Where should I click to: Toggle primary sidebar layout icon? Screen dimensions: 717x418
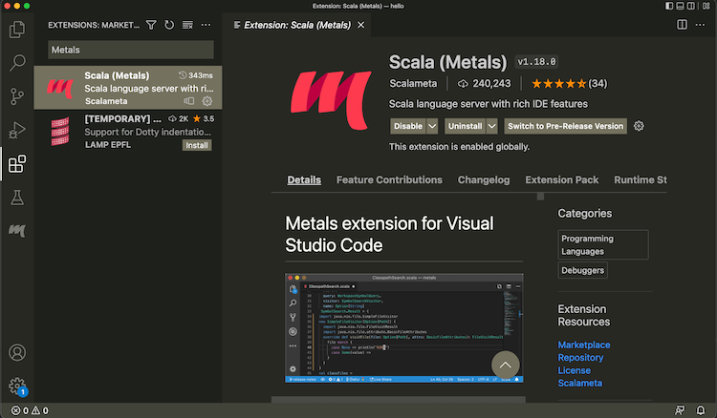[x=669, y=6]
